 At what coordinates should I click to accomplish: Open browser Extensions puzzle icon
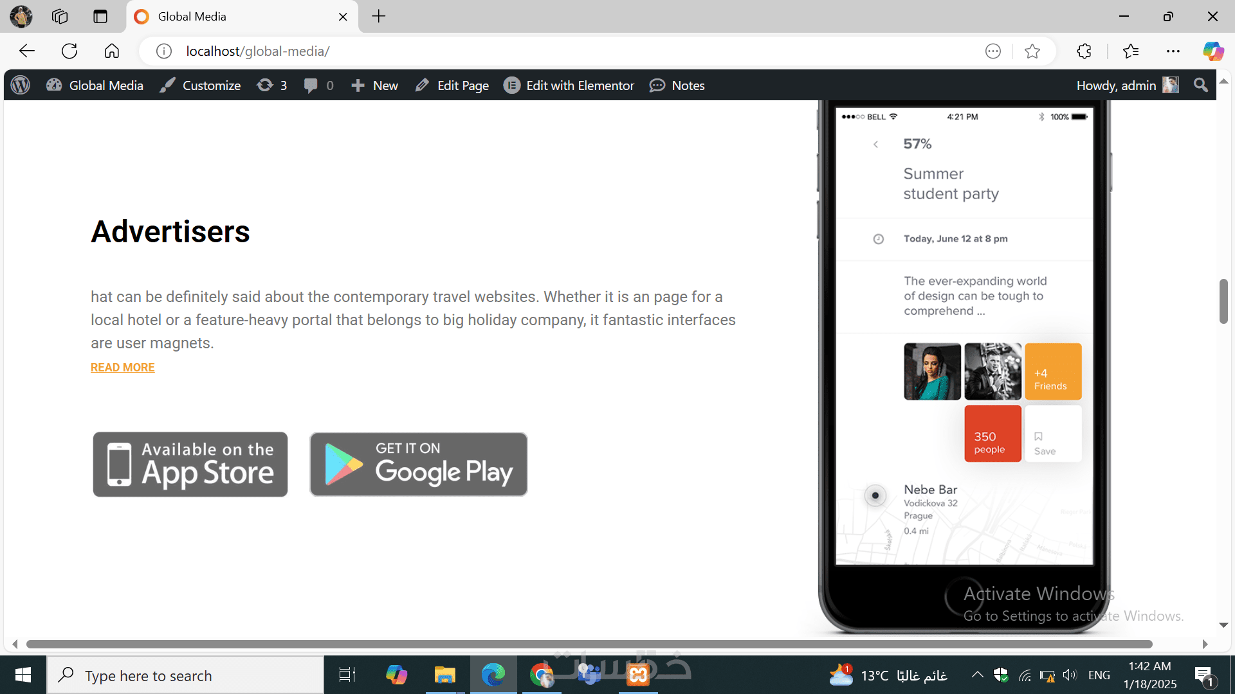pyautogui.click(x=1084, y=51)
